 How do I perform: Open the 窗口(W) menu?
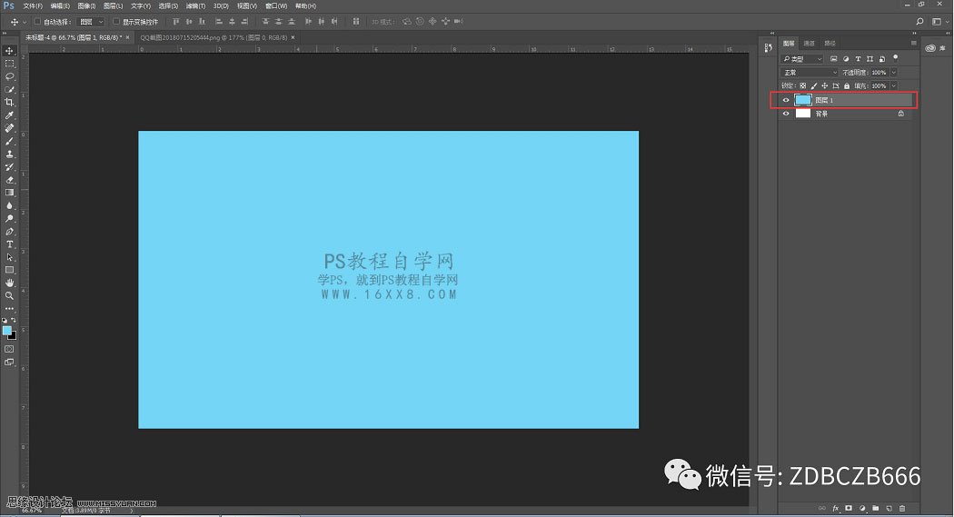(276, 5)
